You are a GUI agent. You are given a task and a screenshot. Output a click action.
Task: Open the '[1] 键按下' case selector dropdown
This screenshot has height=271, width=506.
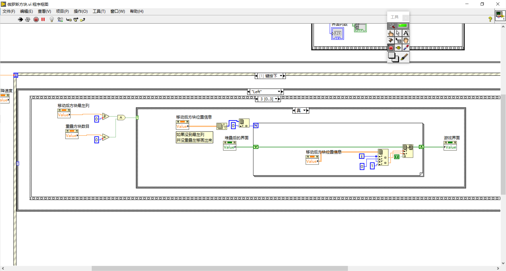point(281,76)
